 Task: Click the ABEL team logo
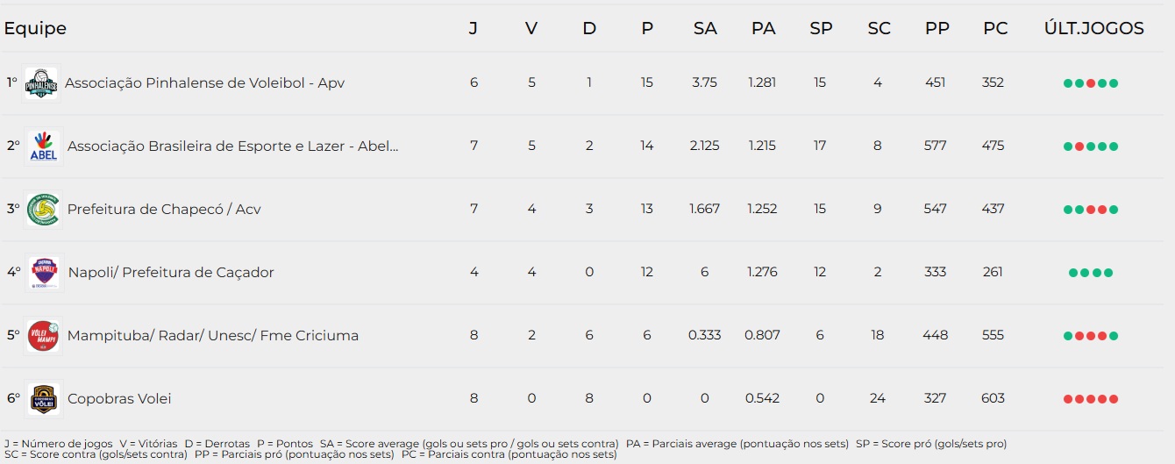(x=44, y=146)
